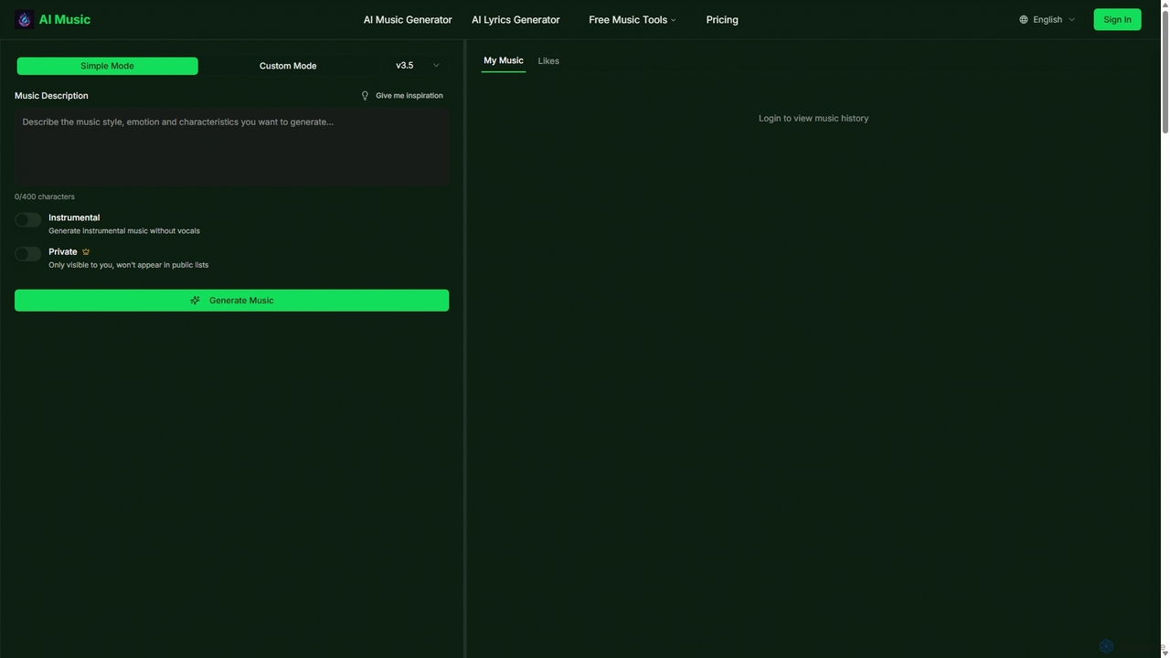Click the lightbulb inspiration icon
1170x658 pixels.
[365, 96]
